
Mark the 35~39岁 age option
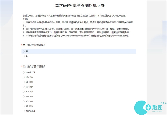pyautogui.click(x=24, y=106)
